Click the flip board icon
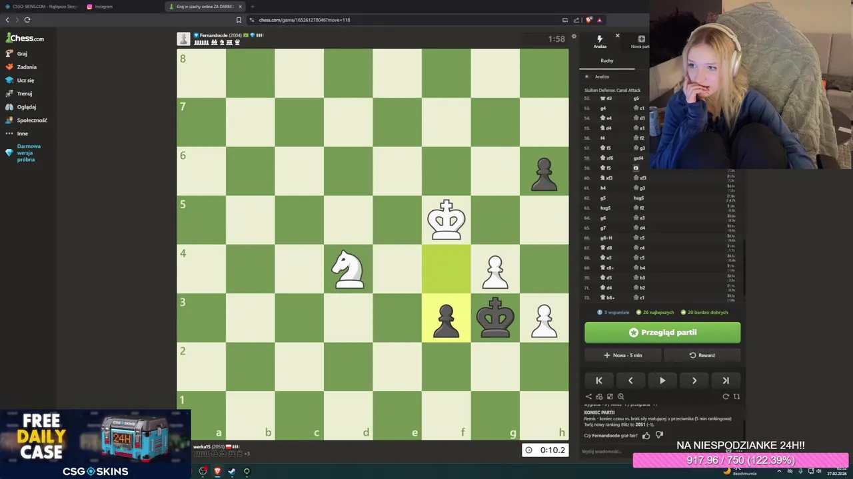 736,397
